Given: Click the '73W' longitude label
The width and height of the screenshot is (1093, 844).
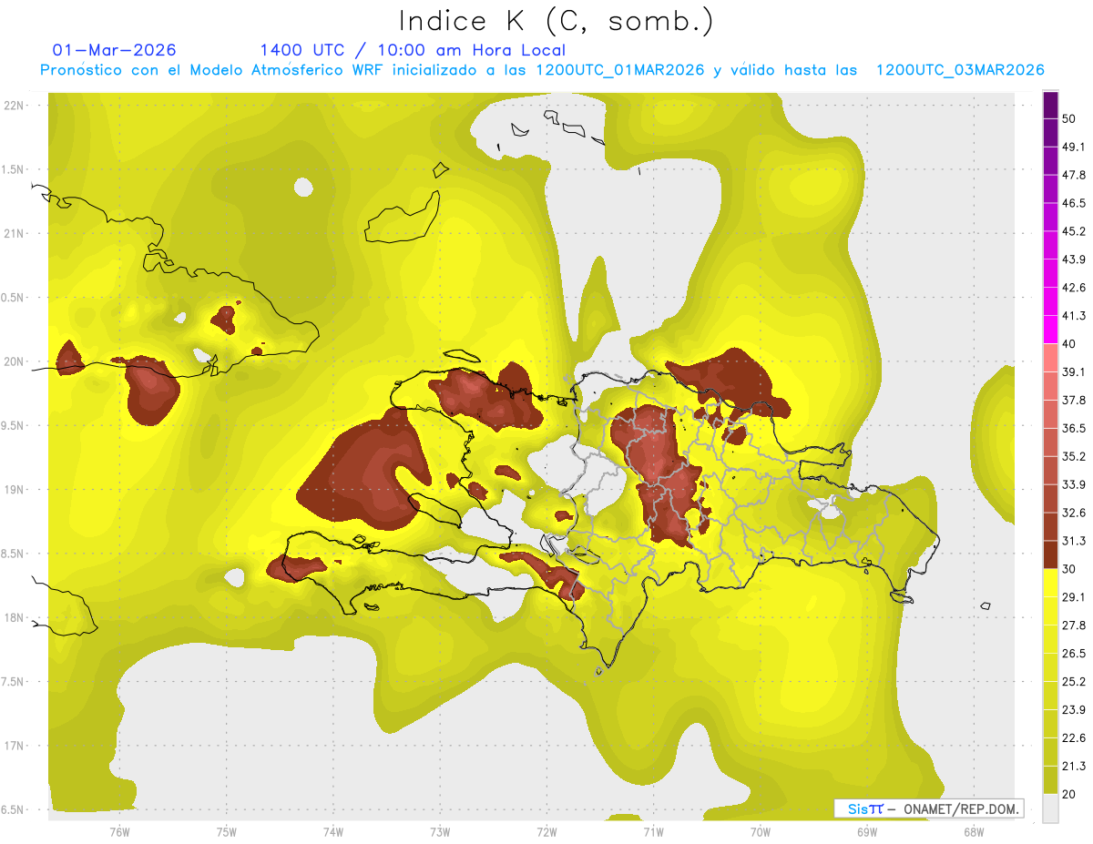Looking at the screenshot, I should click(x=440, y=832).
